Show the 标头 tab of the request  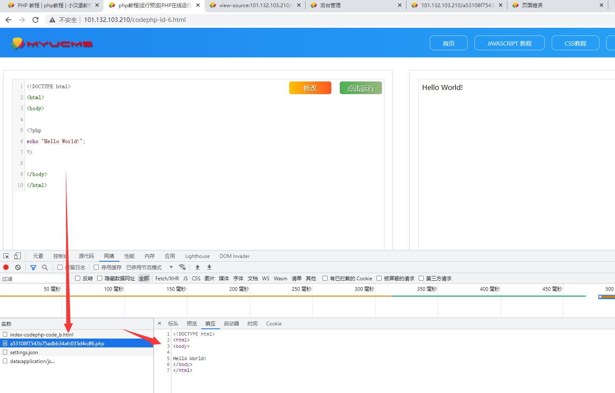[x=173, y=323]
